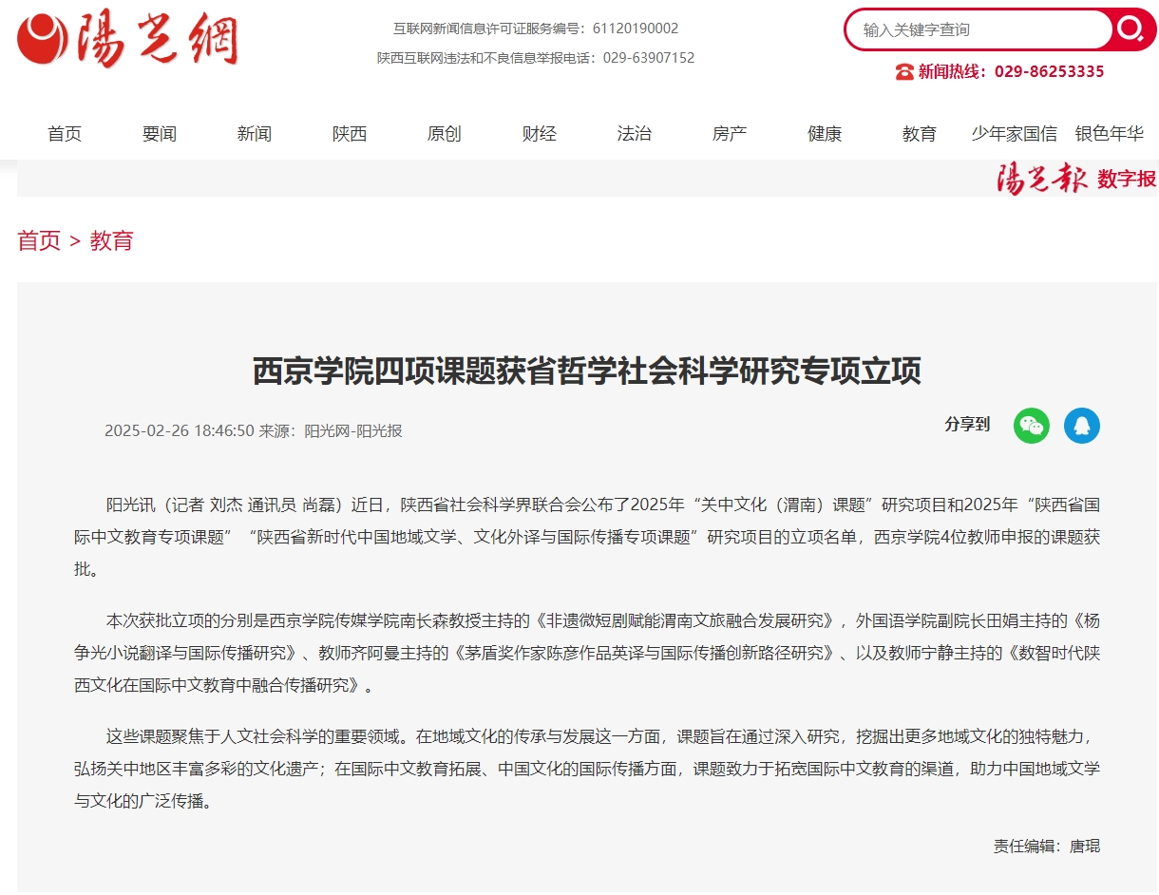Share article via QQ icon

click(1081, 425)
